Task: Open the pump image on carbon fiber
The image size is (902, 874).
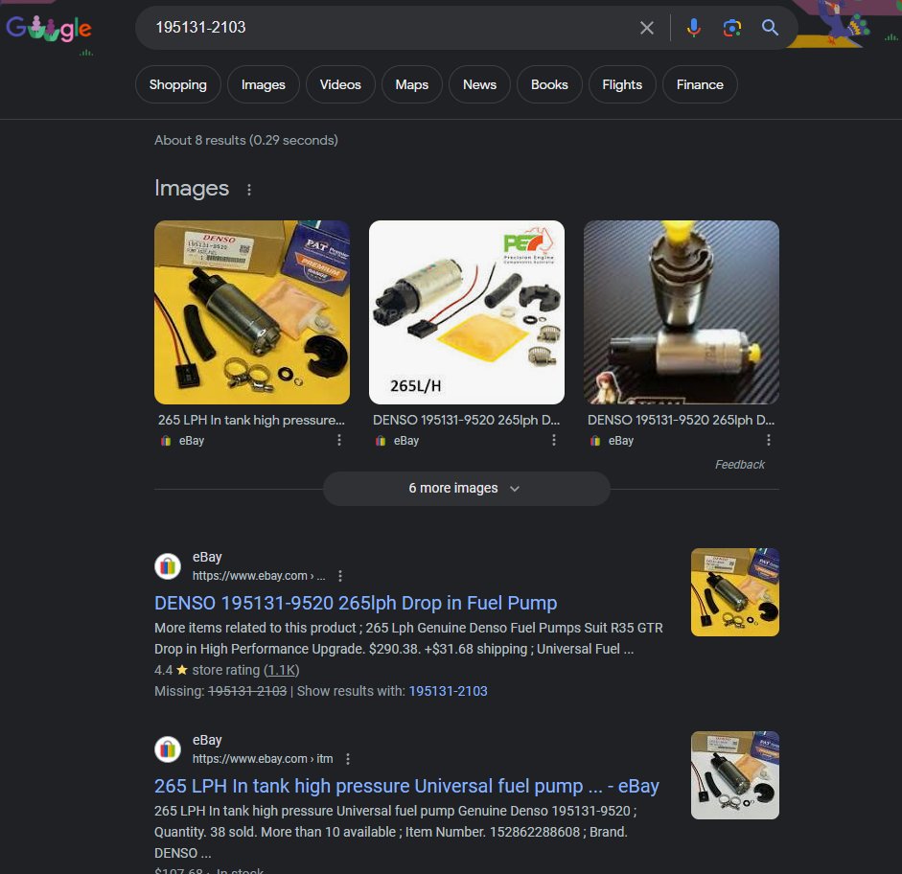Action: (x=682, y=312)
